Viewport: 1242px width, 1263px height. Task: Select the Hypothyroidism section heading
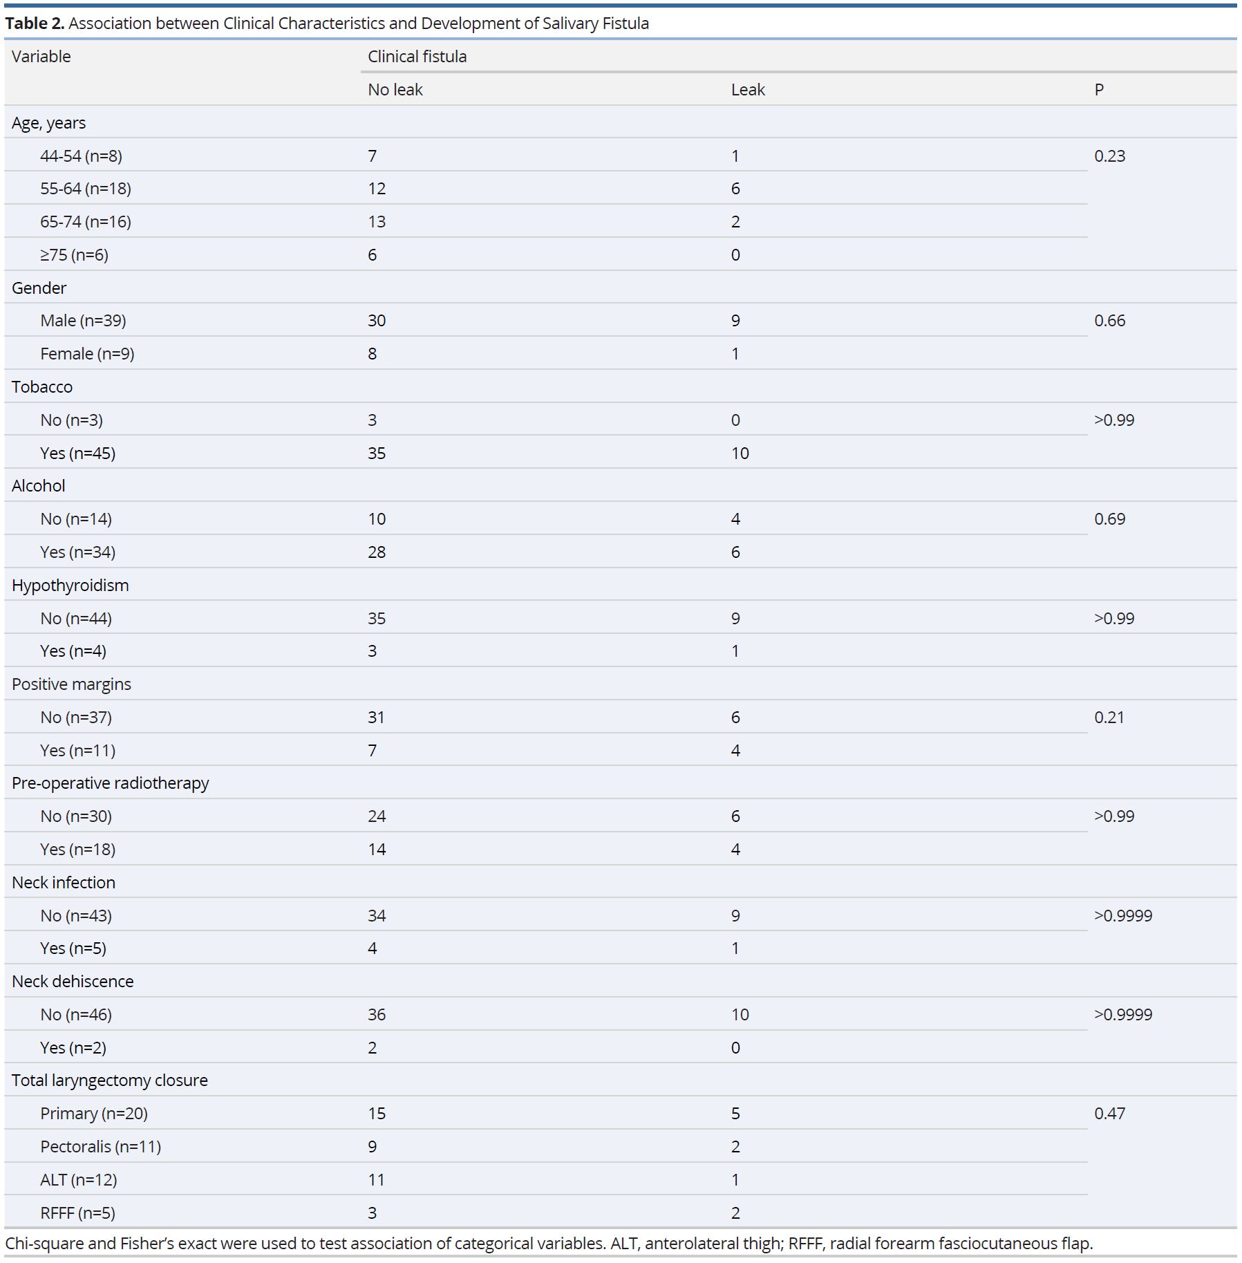click(x=70, y=585)
